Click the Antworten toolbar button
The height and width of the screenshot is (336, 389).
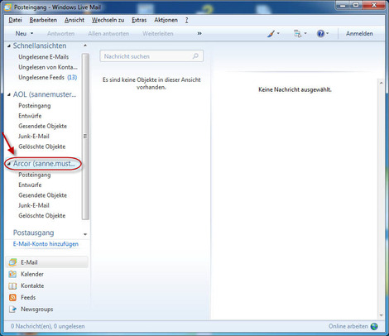[60, 34]
